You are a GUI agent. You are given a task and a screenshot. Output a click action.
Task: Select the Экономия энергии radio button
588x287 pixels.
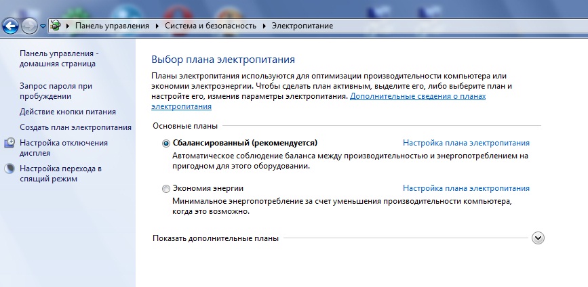coord(166,189)
